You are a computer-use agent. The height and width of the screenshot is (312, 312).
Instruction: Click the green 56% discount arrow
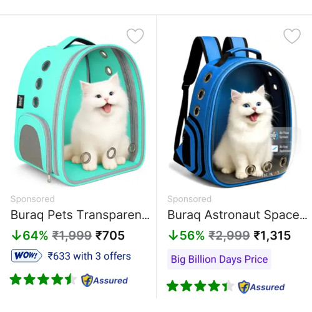pyautogui.click(x=173, y=235)
